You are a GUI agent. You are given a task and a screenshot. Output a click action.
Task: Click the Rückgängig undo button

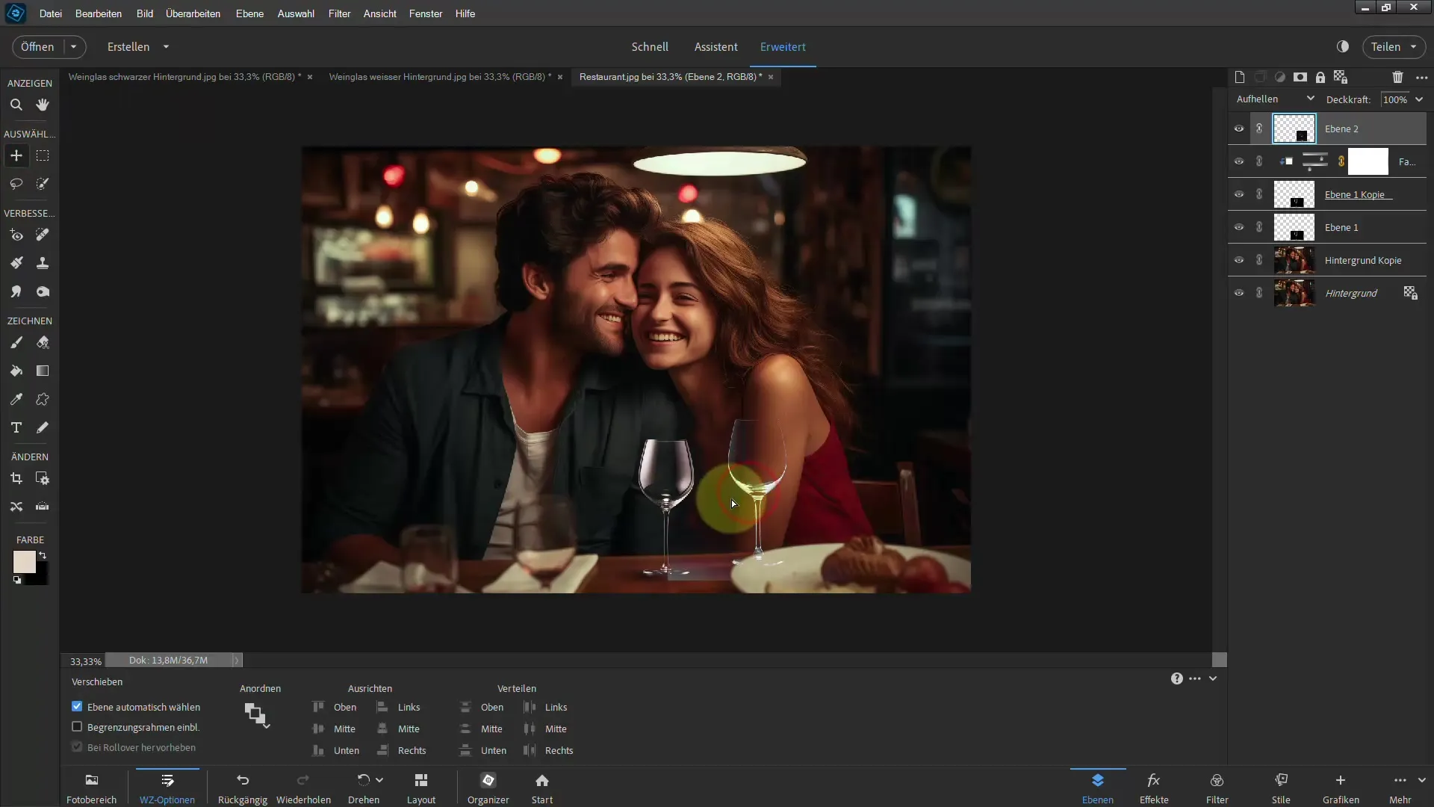[243, 788]
